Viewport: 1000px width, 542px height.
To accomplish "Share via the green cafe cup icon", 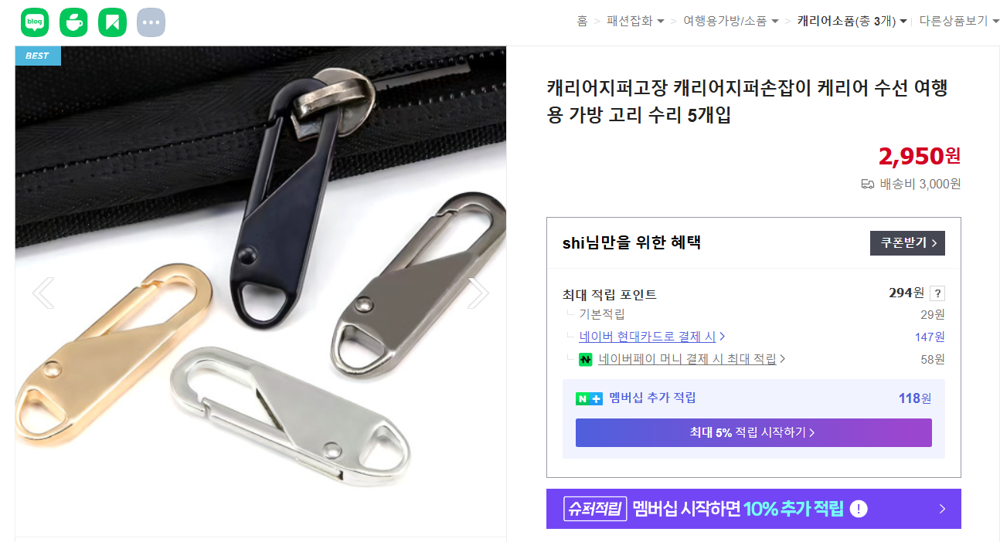I will [73, 22].
